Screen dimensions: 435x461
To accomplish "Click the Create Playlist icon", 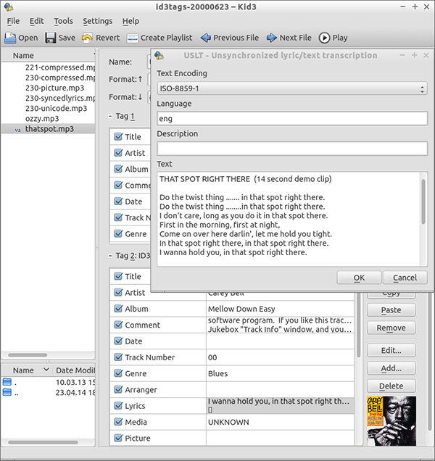I will pos(133,38).
